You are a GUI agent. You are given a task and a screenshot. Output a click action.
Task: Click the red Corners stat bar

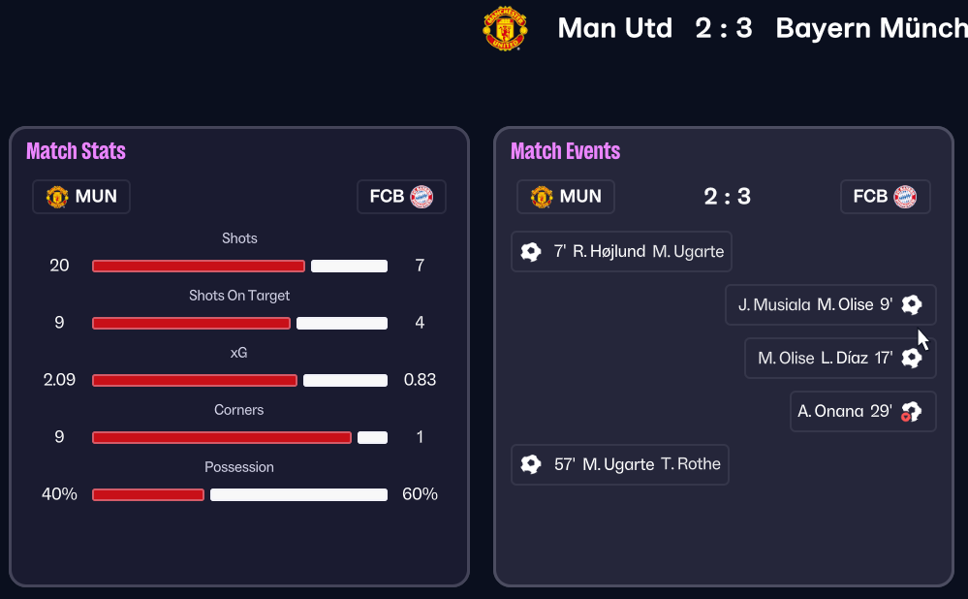222,437
